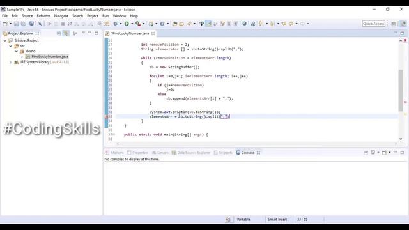Collapse the src folder node
This screenshot has height=230, width=409.
11,46
